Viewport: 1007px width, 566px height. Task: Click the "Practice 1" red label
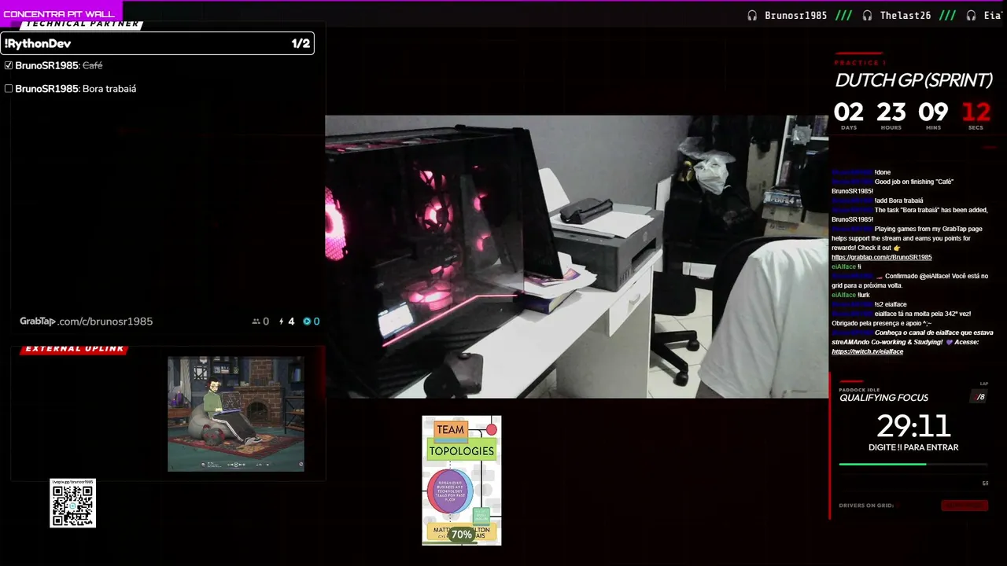tap(860, 63)
